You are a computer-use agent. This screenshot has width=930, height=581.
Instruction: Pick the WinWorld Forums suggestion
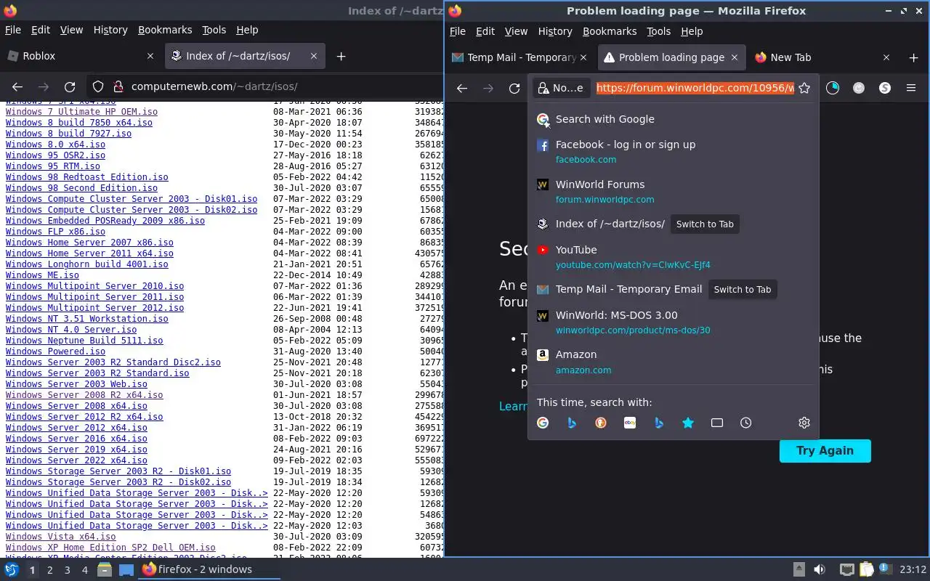[x=674, y=192]
